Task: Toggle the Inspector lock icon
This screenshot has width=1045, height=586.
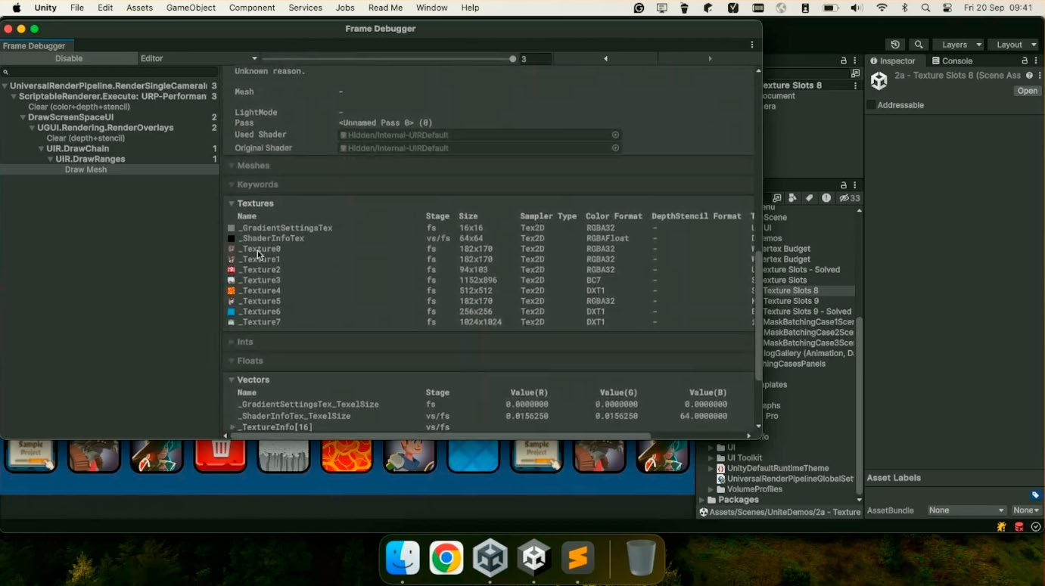Action: pos(1025,60)
